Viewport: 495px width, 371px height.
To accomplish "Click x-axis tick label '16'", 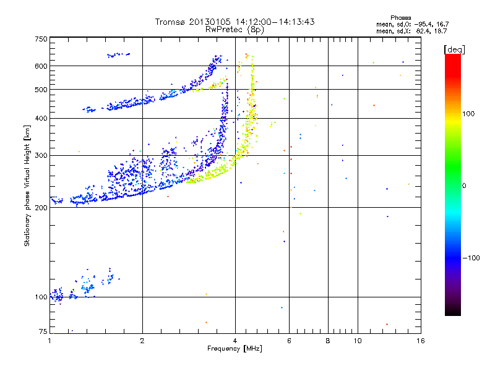I will click(x=421, y=341).
